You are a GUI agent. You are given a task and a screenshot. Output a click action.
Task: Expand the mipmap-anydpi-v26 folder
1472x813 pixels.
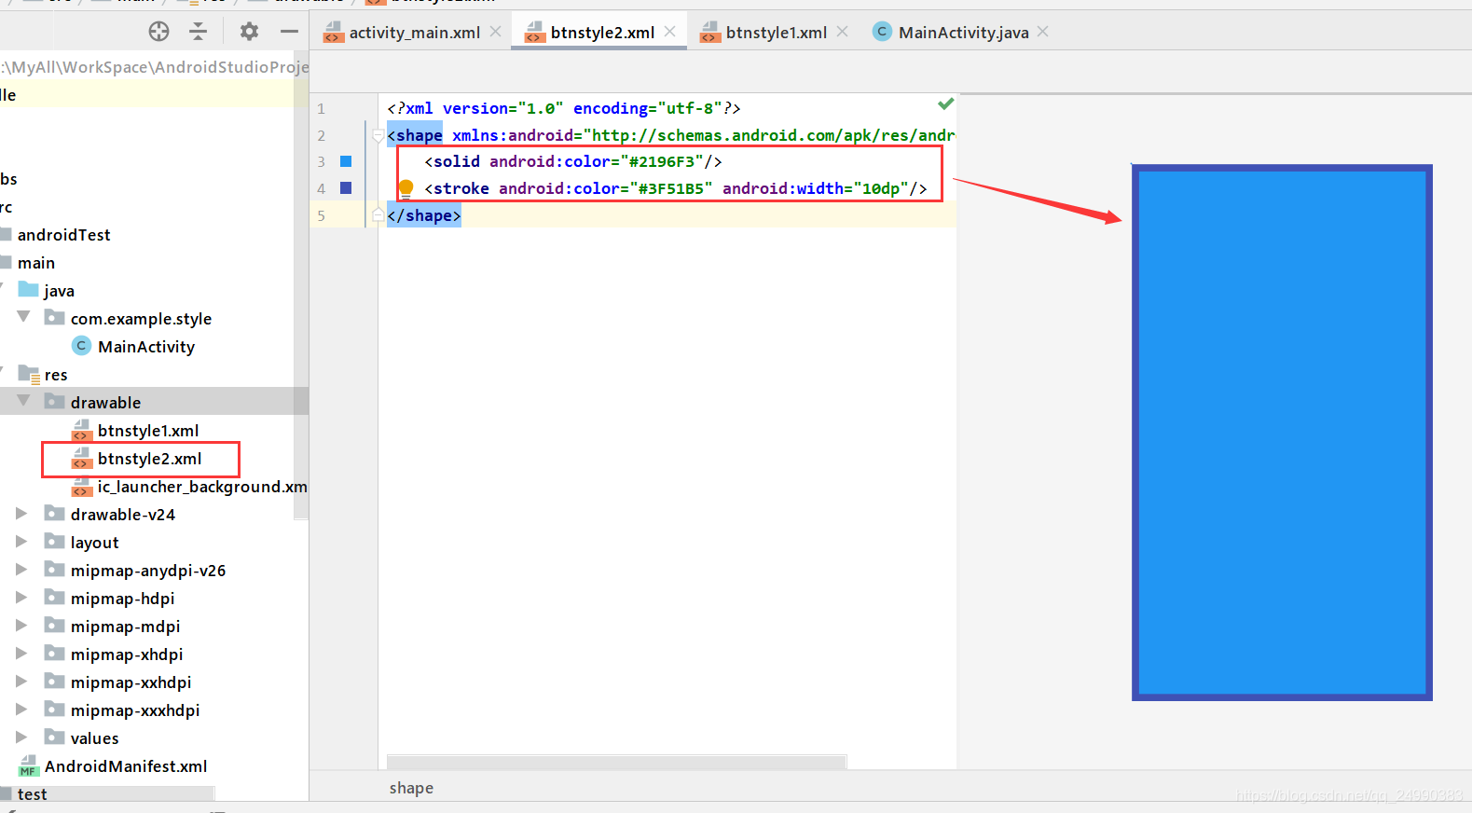pos(21,570)
